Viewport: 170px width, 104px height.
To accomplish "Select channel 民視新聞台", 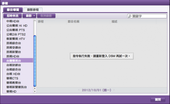I will pyautogui.click(x=18, y=52).
